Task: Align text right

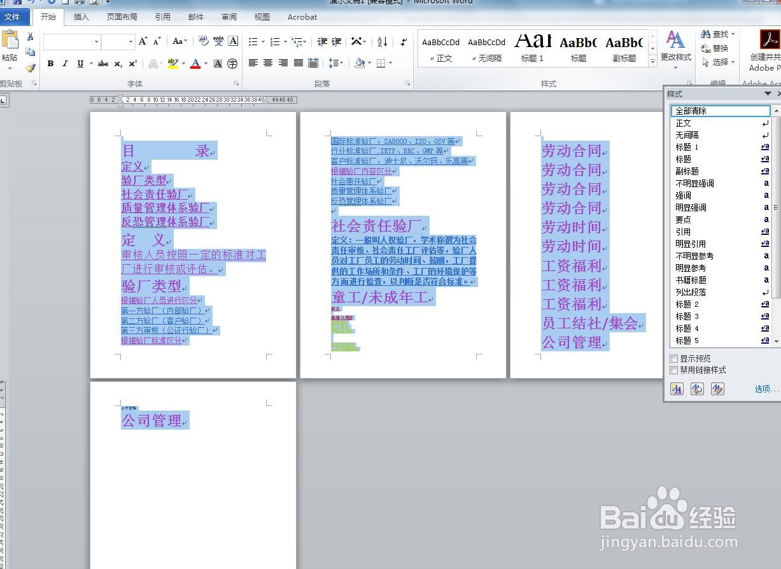Action: click(x=283, y=63)
